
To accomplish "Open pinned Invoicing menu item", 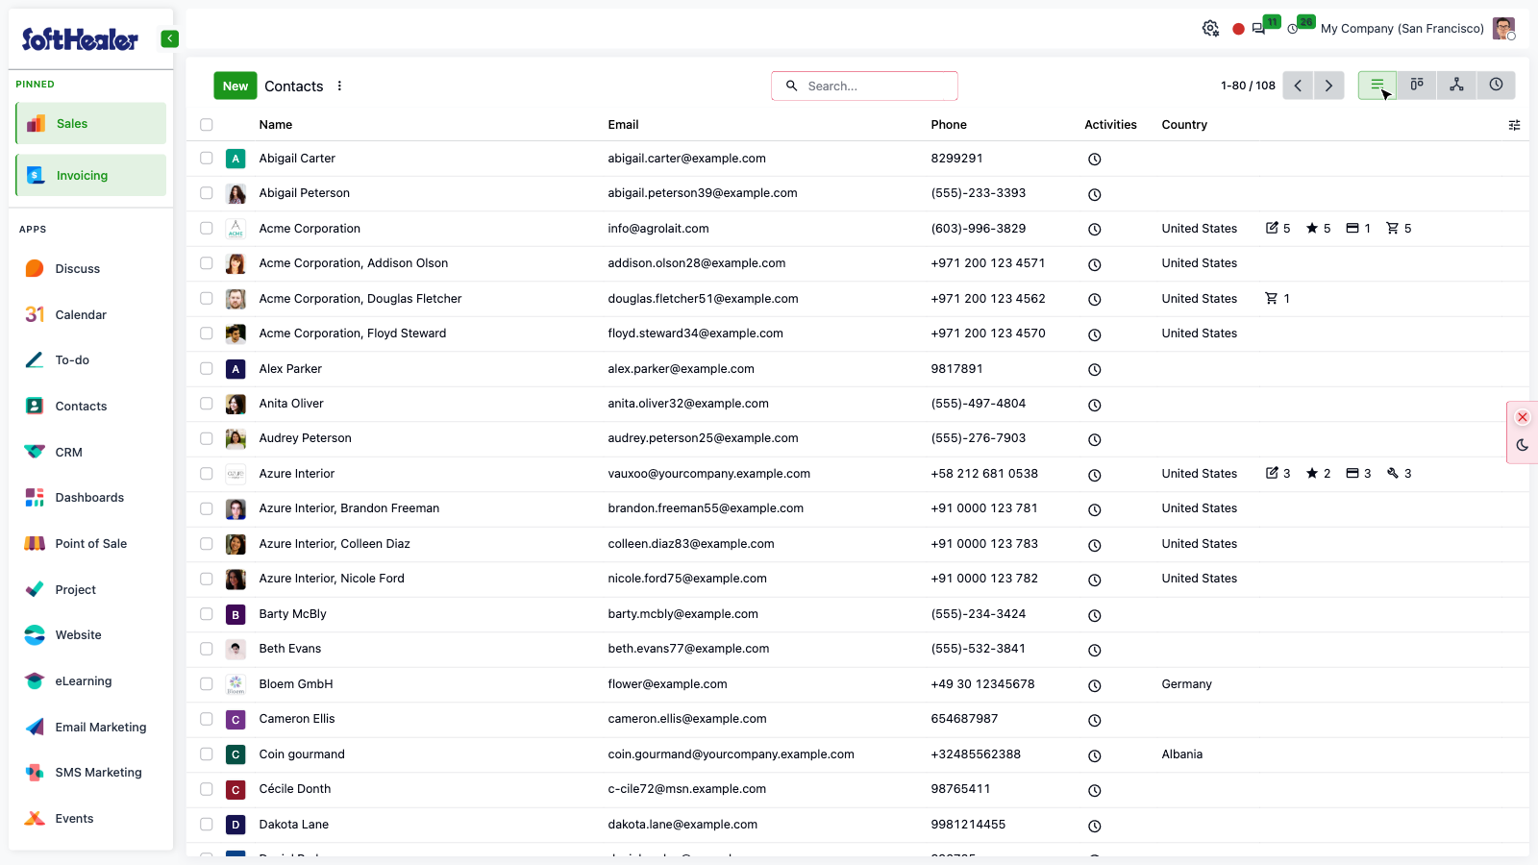I will pos(91,176).
